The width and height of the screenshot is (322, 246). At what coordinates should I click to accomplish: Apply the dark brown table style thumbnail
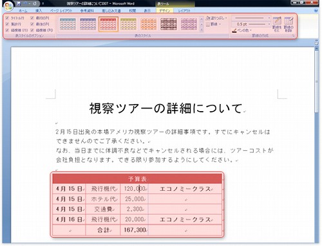pyautogui.click(x=169, y=24)
